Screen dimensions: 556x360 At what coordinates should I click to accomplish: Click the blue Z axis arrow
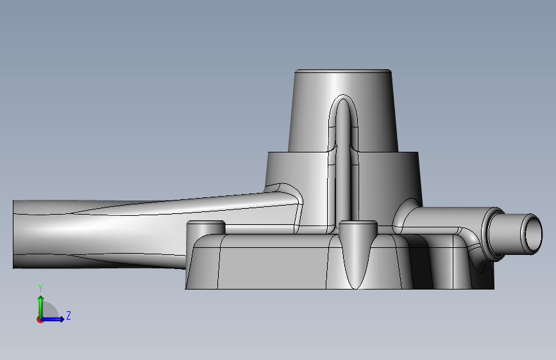[x=53, y=319]
